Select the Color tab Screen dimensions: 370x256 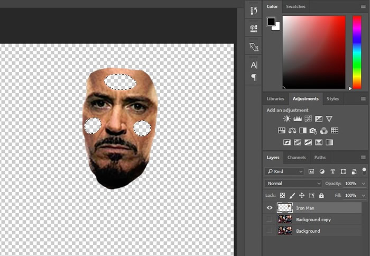pos(272,6)
